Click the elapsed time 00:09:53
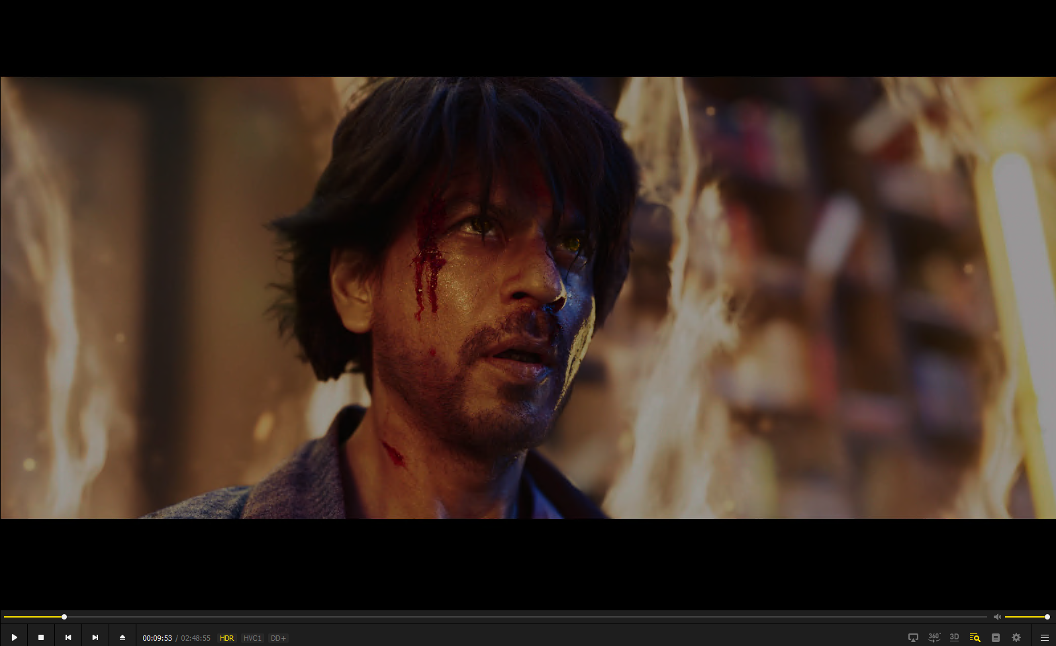 tap(157, 638)
